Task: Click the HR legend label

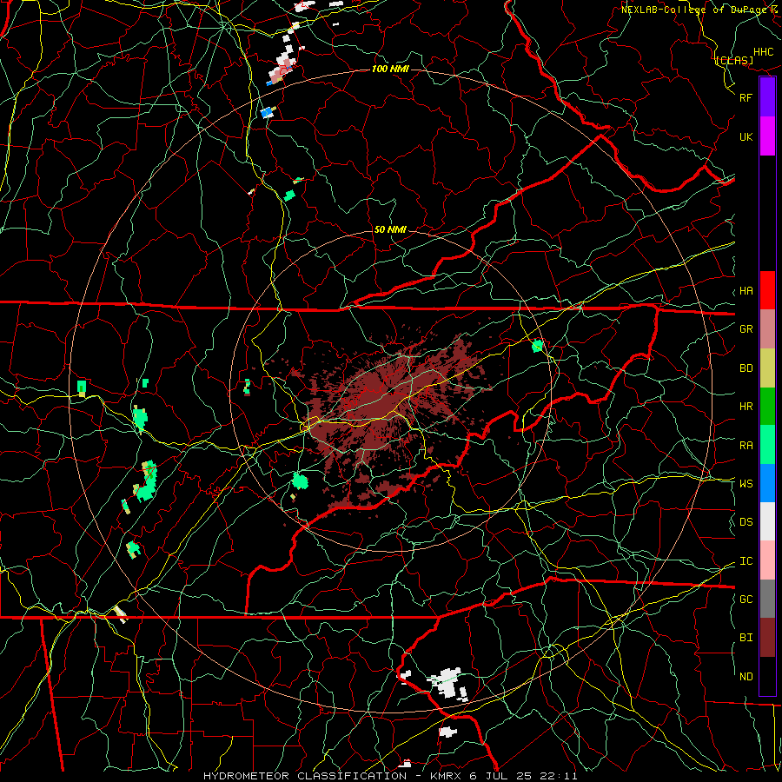Action: 746,407
